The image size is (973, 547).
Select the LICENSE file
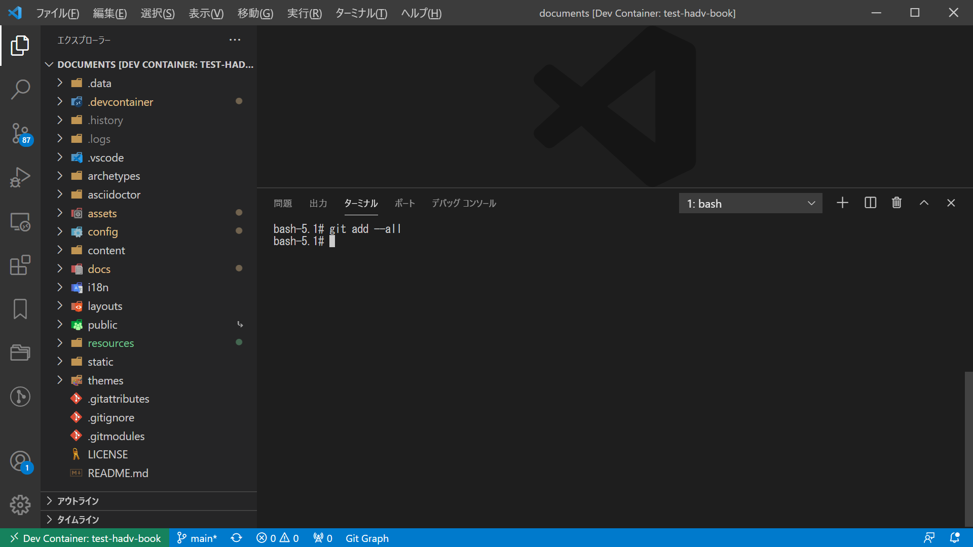[x=149, y=454]
